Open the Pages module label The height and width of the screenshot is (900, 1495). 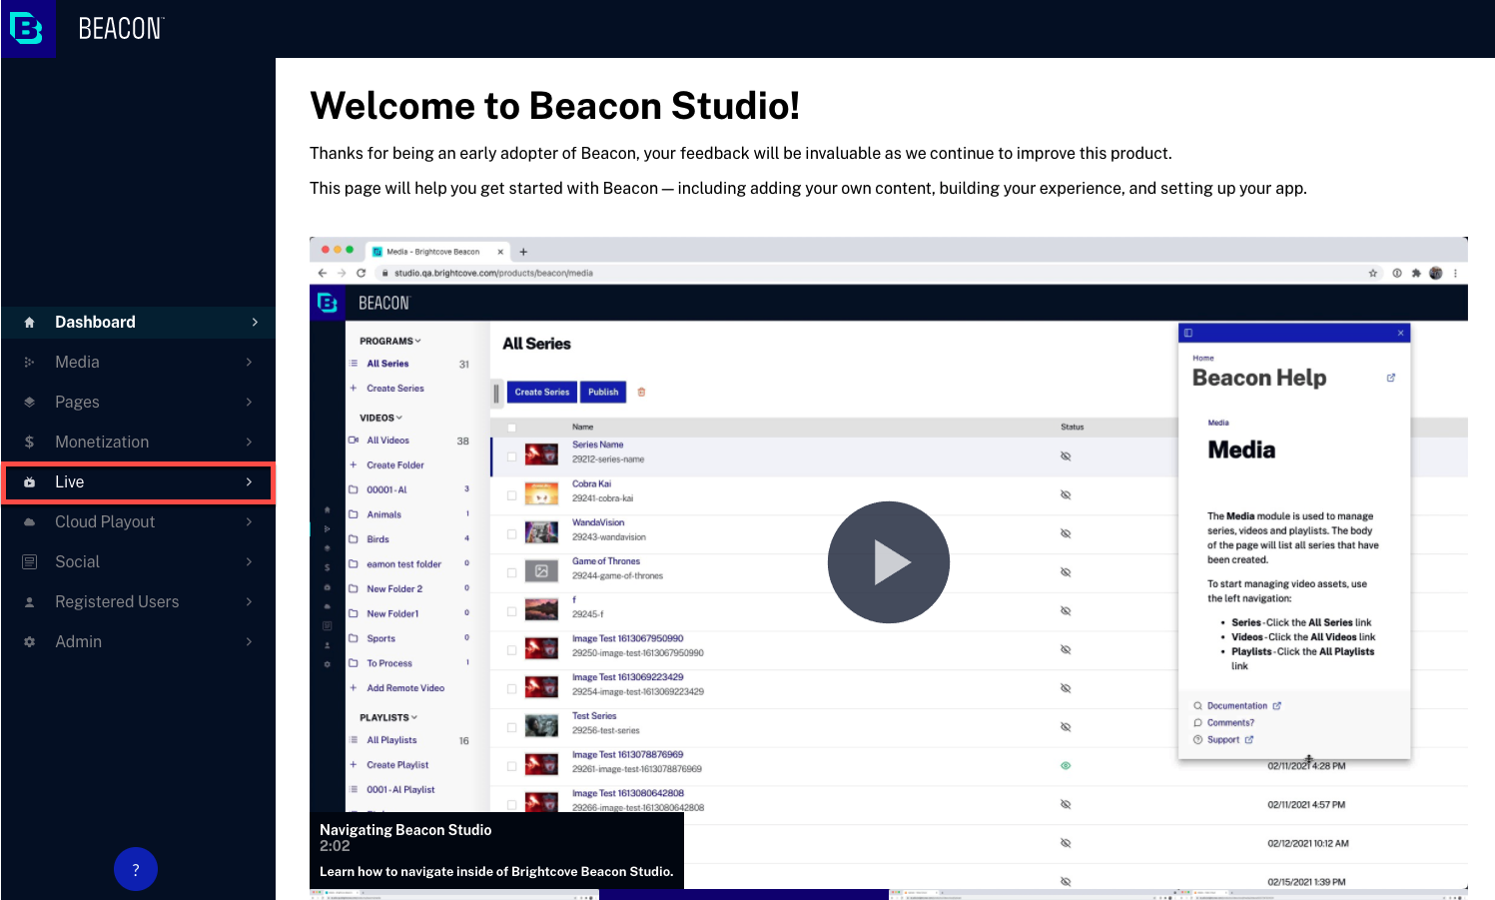(x=77, y=402)
